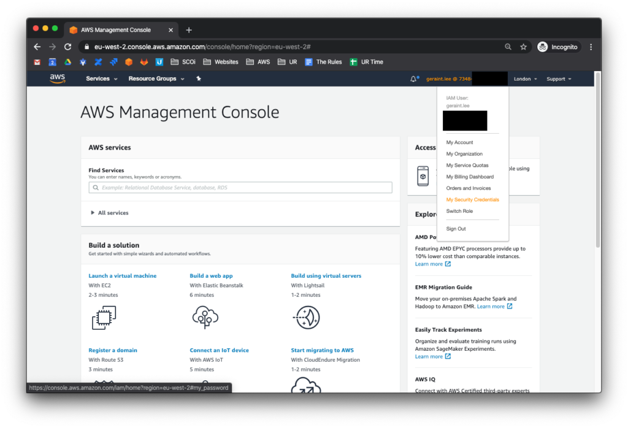Open the Gmail bookmark icon
Screen dimensions: 628x428
click(x=37, y=62)
